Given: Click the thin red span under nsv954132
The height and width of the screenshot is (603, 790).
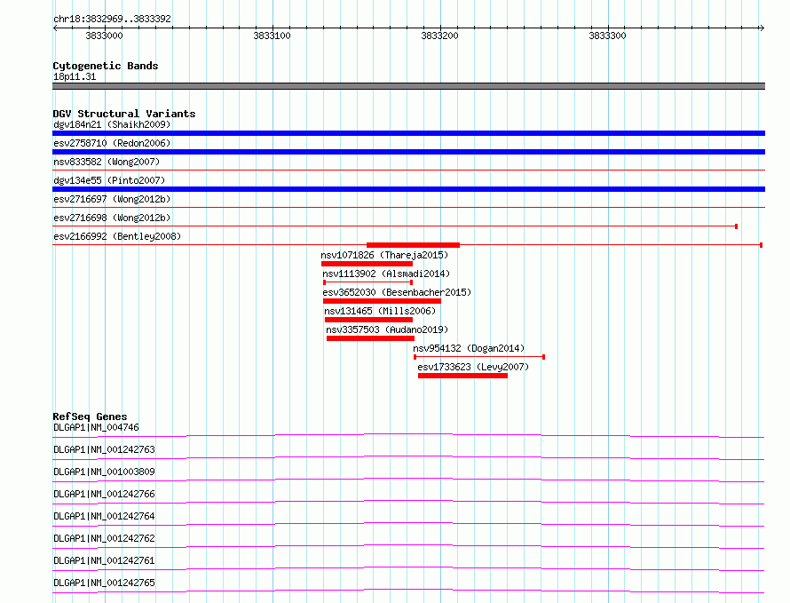Looking at the screenshot, I should pos(479,357).
